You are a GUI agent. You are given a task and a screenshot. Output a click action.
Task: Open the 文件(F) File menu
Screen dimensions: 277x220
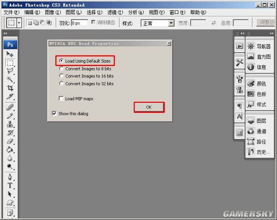click(12, 12)
